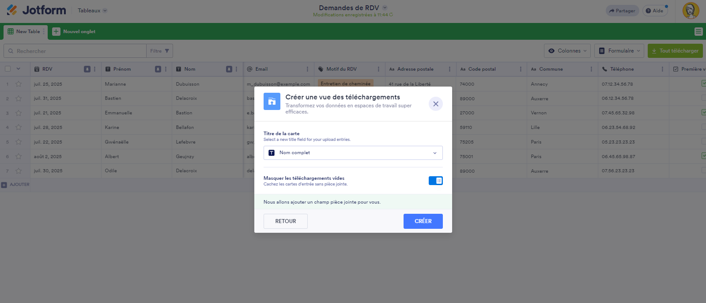Image resolution: width=706 pixels, height=303 pixels.
Task: Click AJOUTER to add a row
Action: click(x=15, y=185)
